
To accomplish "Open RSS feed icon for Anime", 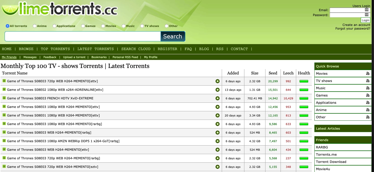I will pyautogui.click(x=367, y=110).
